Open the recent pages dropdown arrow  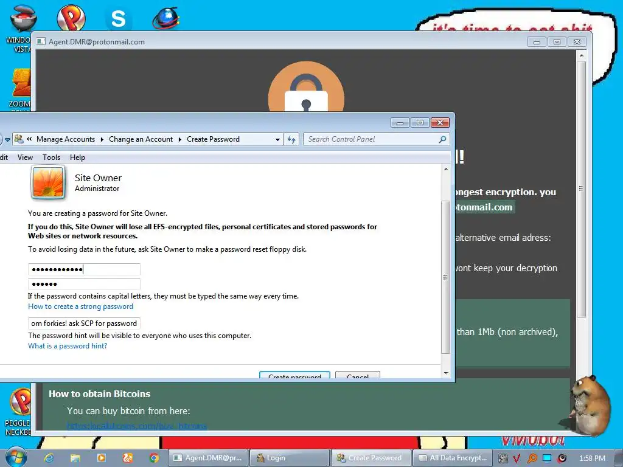(x=7, y=140)
